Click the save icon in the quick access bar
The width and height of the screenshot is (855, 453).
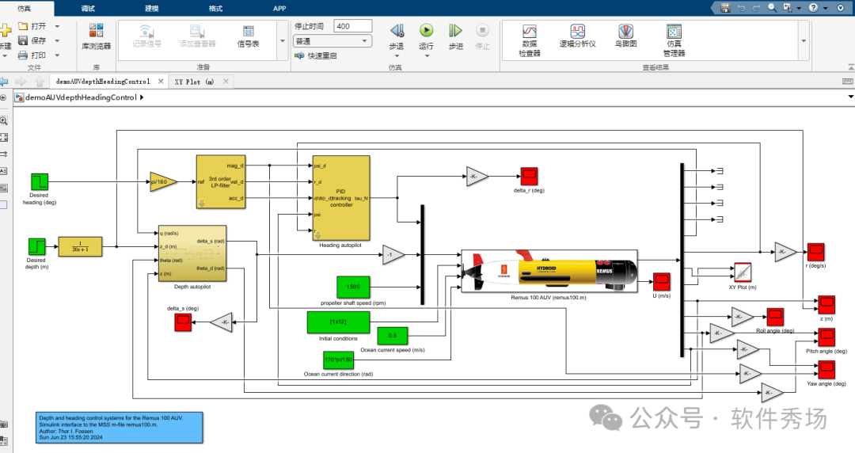click(x=724, y=8)
